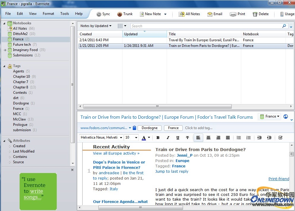Viewport: 295px width, 211px height.
Task: Insert a to-do checkbox
Action: tap(280, 138)
